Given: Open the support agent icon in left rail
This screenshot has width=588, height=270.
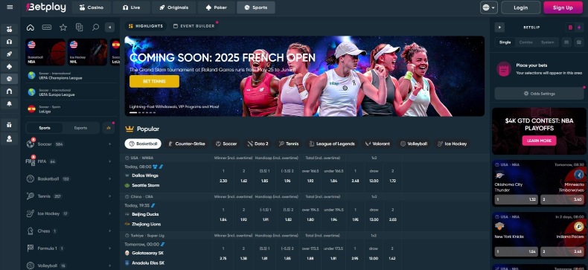Looking at the screenshot, I should pyautogui.click(x=10, y=139).
